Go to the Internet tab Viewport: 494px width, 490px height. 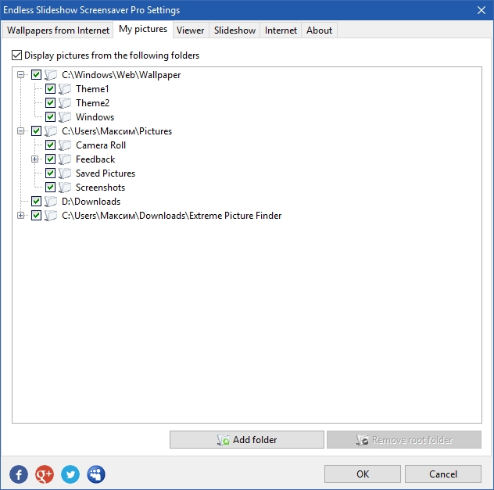coord(281,30)
